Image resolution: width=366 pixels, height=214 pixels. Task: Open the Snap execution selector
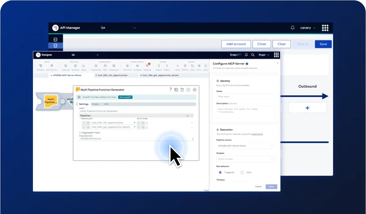coord(136,139)
